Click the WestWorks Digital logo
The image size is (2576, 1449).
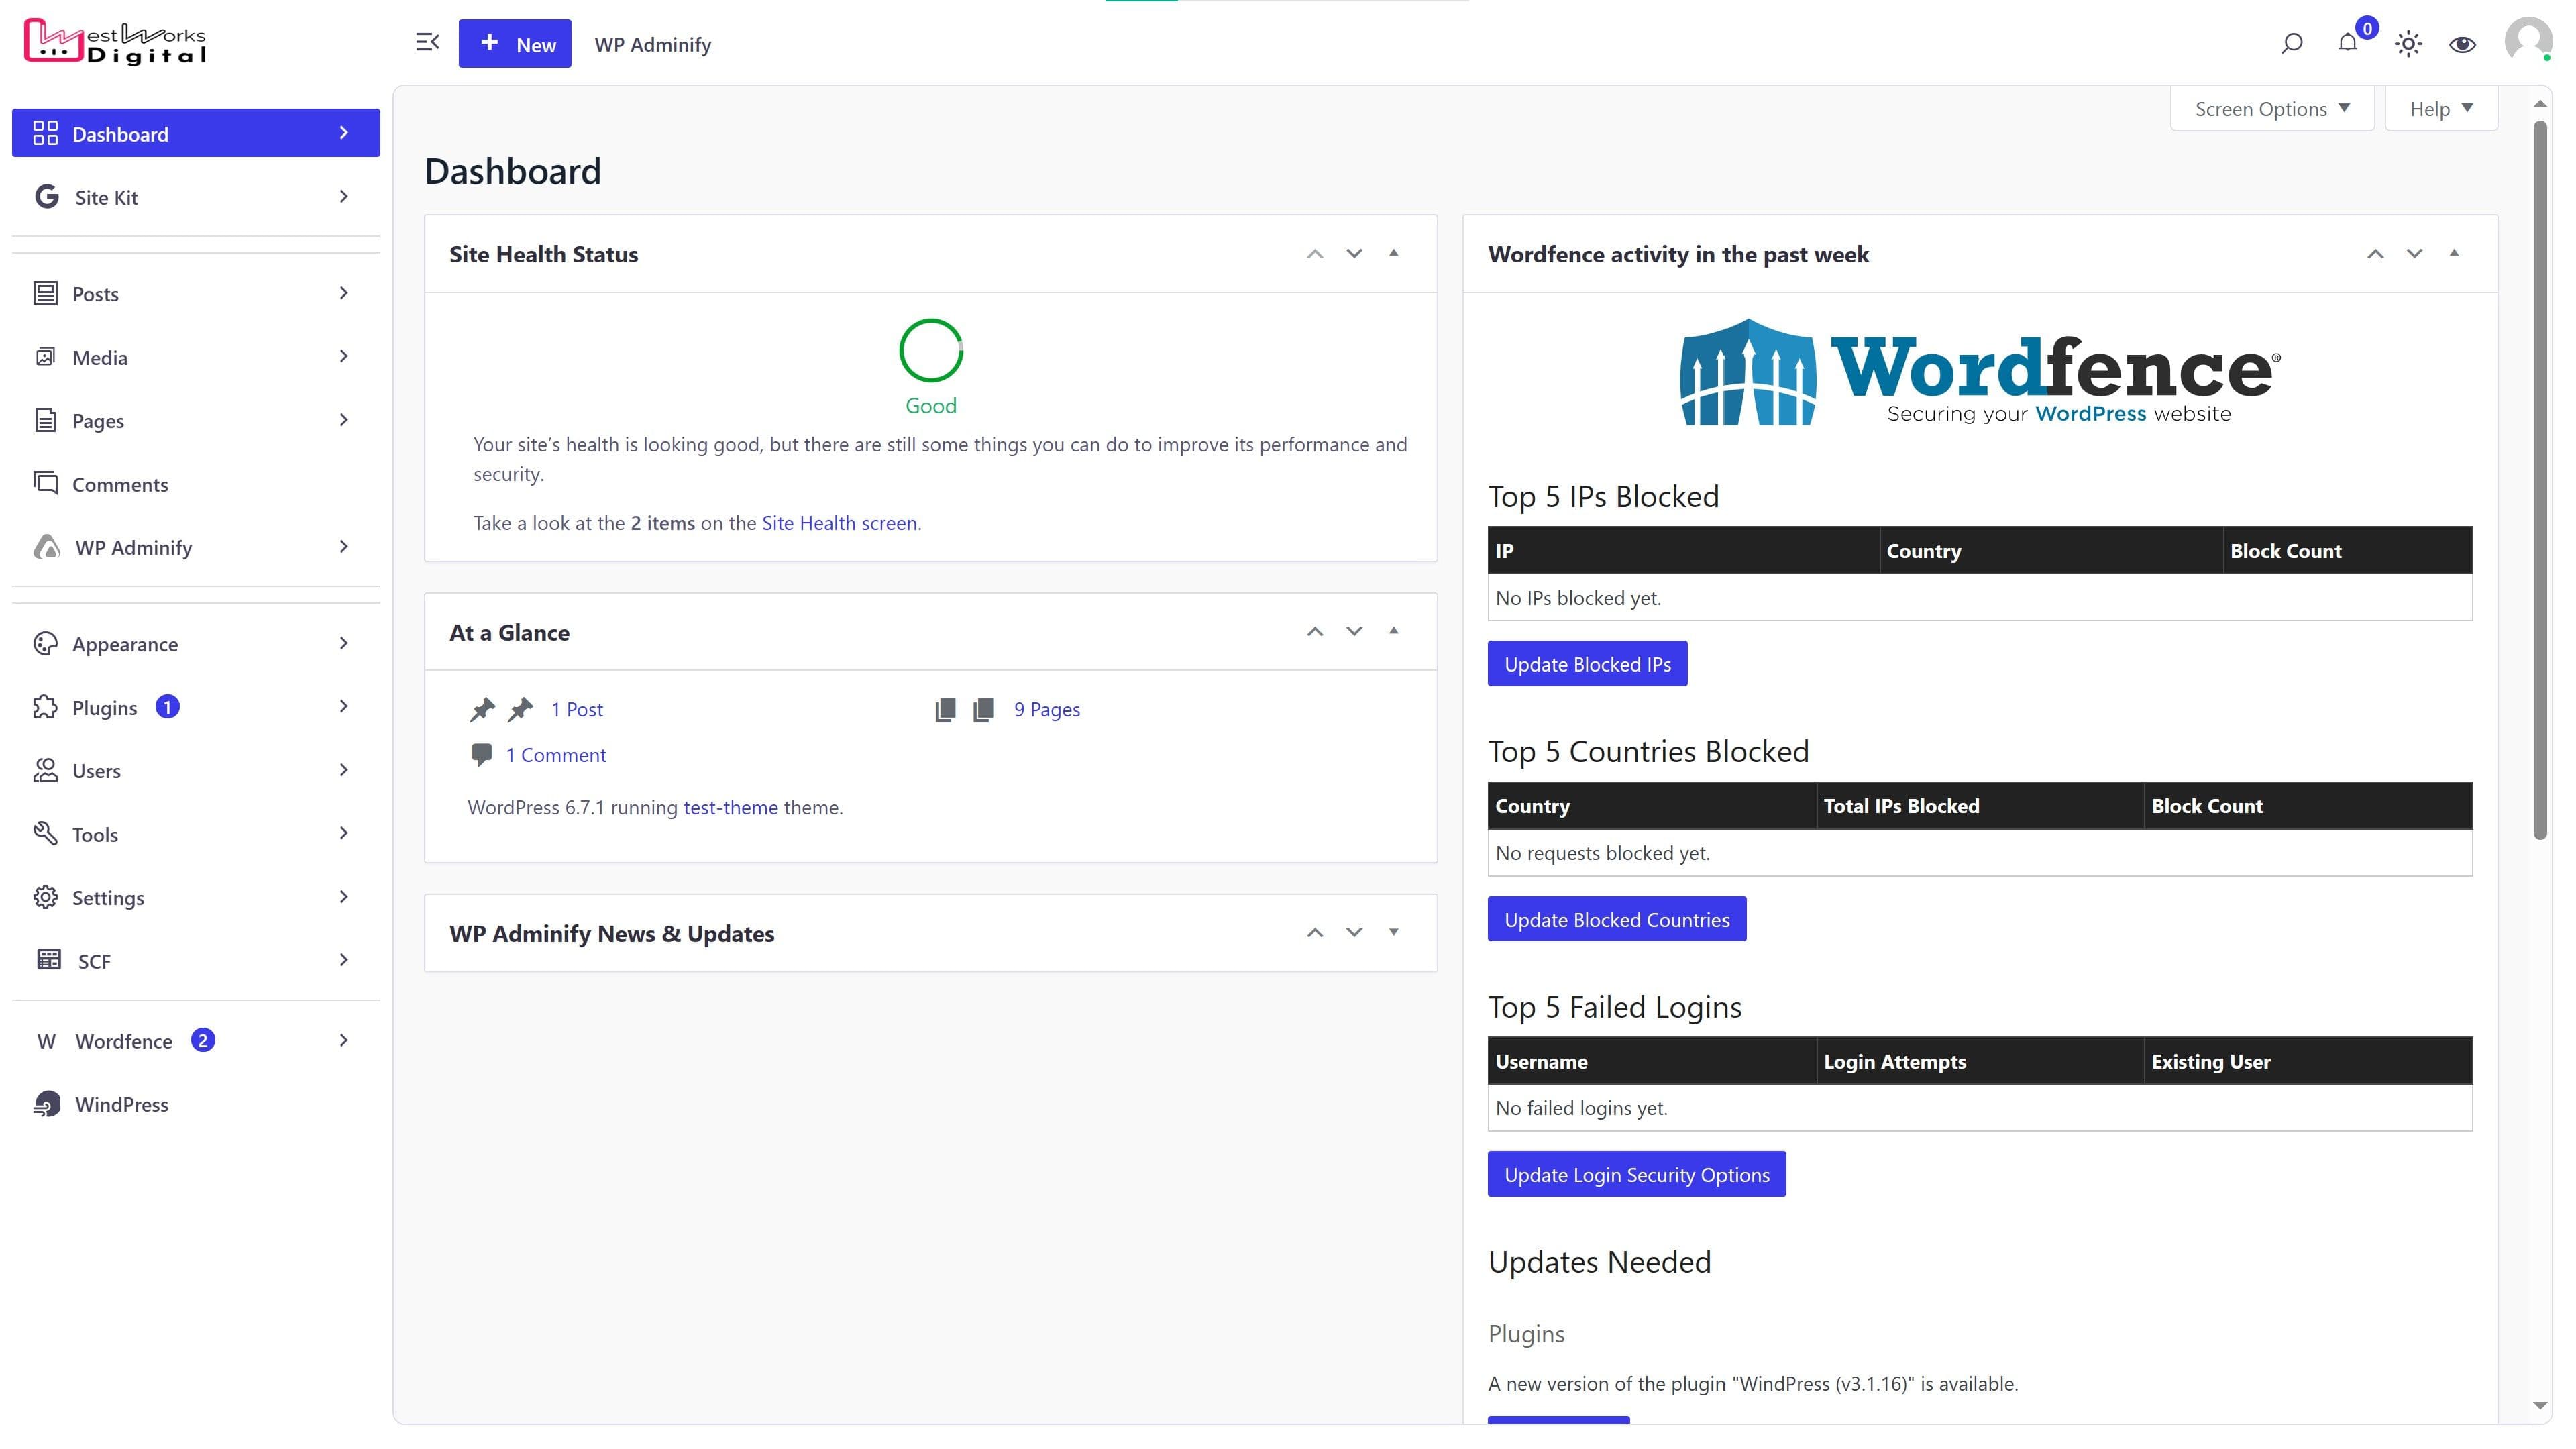coord(115,43)
